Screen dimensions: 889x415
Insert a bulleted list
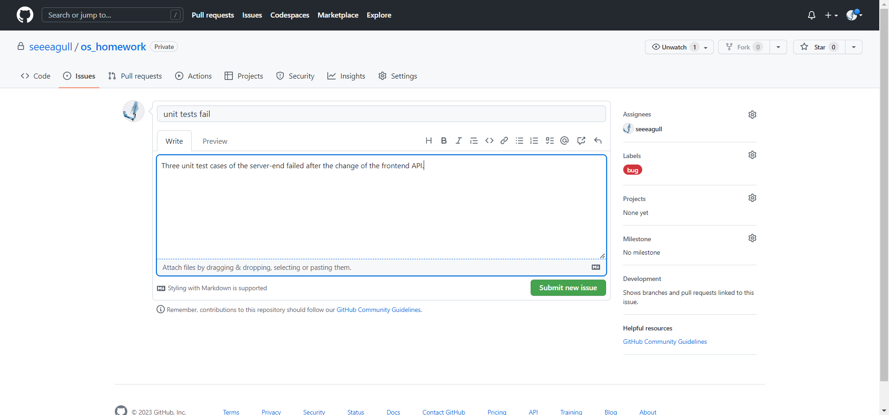point(520,140)
